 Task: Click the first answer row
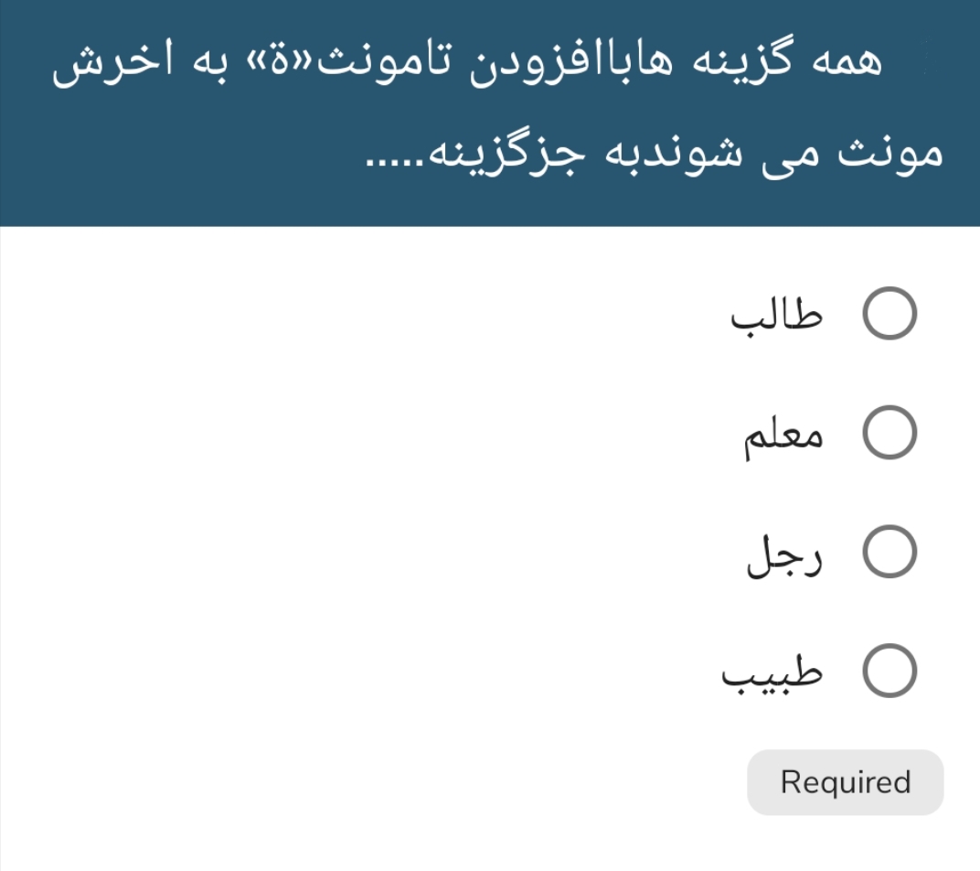point(832,312)
